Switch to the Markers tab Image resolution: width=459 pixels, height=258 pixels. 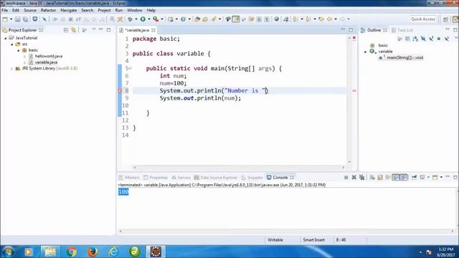click(x=129, y=178)
